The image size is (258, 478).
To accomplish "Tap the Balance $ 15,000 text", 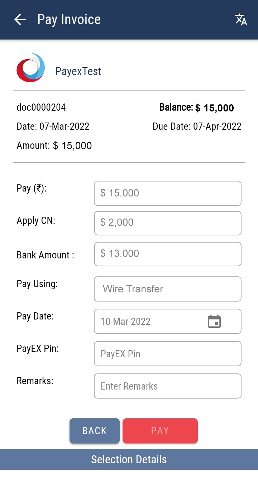I will [196, 107].
